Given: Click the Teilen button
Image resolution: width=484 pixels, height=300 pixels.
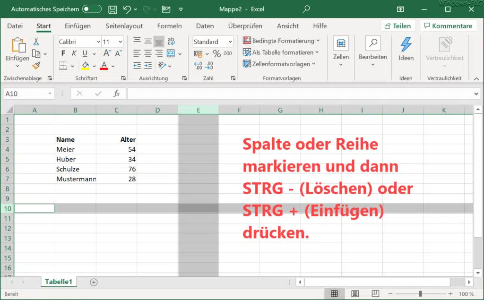Looking at the screenshot, I should coord(398,26).
